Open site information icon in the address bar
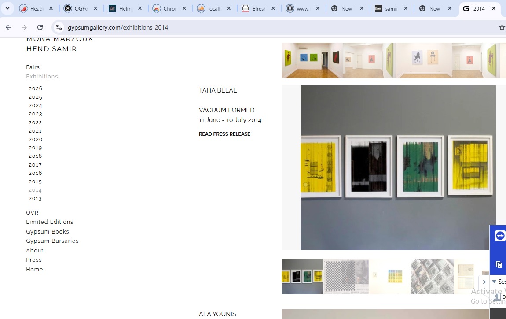Viewport: 506px width, 319px height. tap(59, 27)
